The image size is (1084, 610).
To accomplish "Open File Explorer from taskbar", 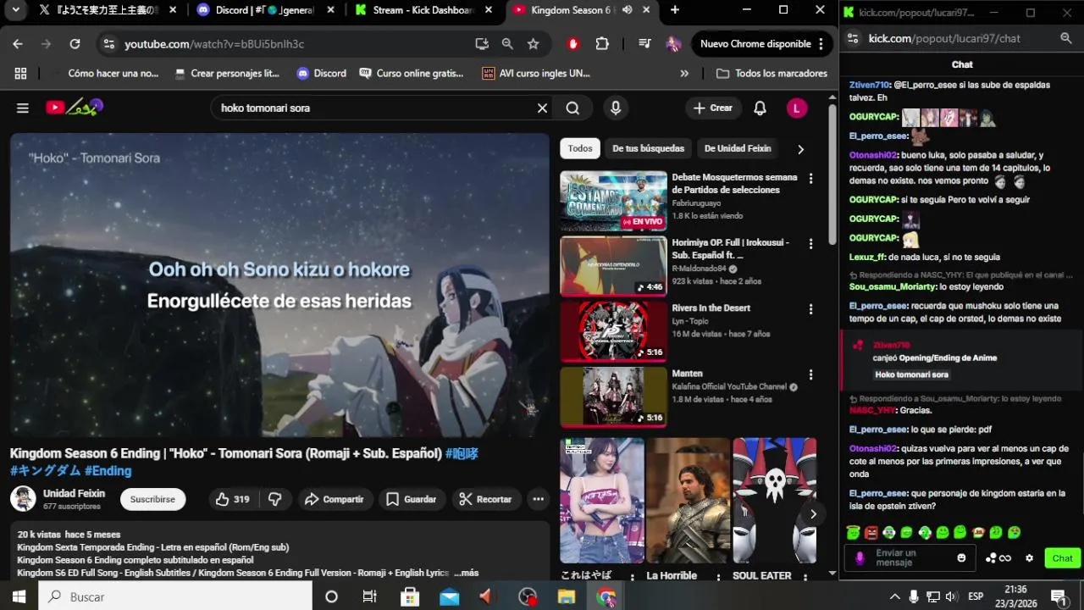I will tap(567, 596).
